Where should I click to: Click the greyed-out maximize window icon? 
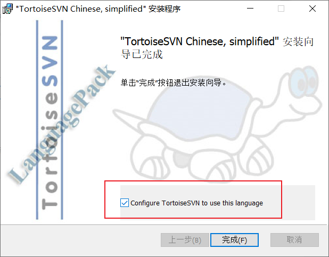(x=281, y=9)
